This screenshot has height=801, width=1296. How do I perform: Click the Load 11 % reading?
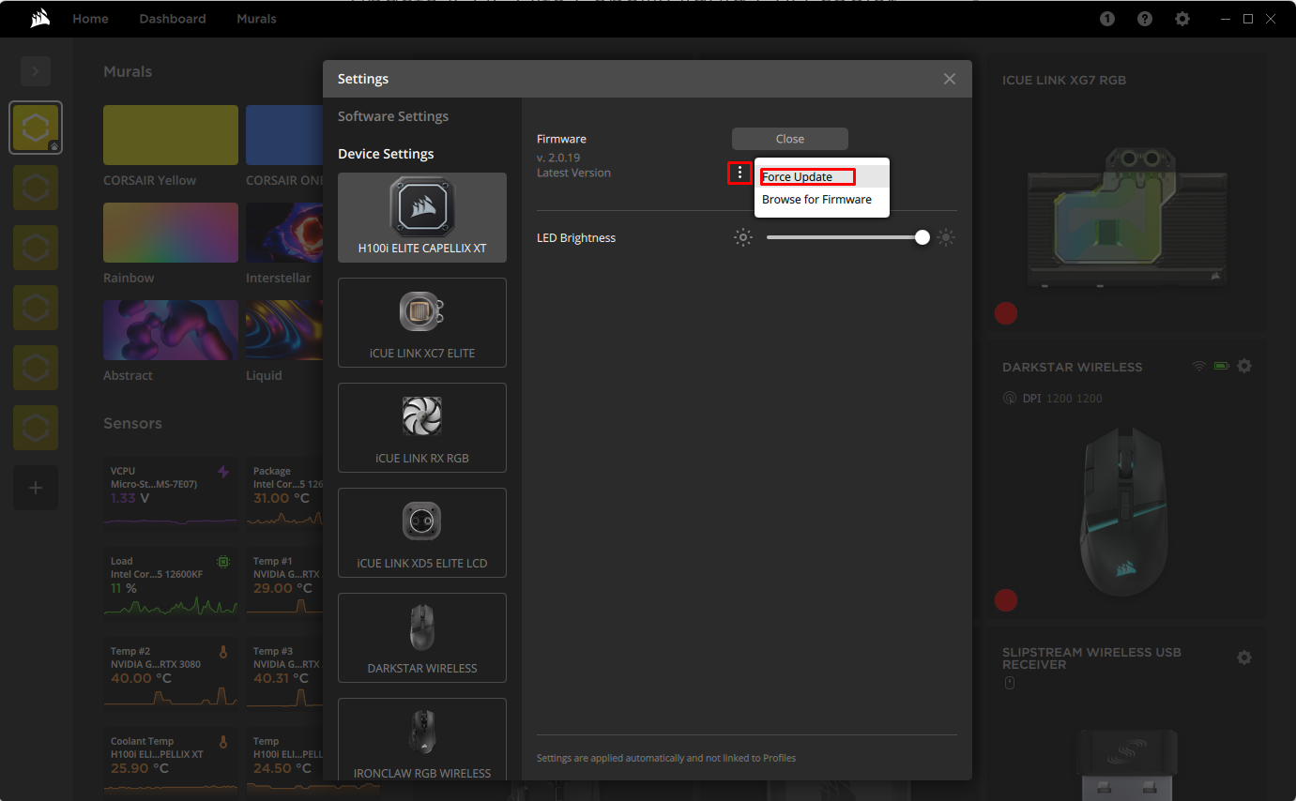(x=124, y=588)
